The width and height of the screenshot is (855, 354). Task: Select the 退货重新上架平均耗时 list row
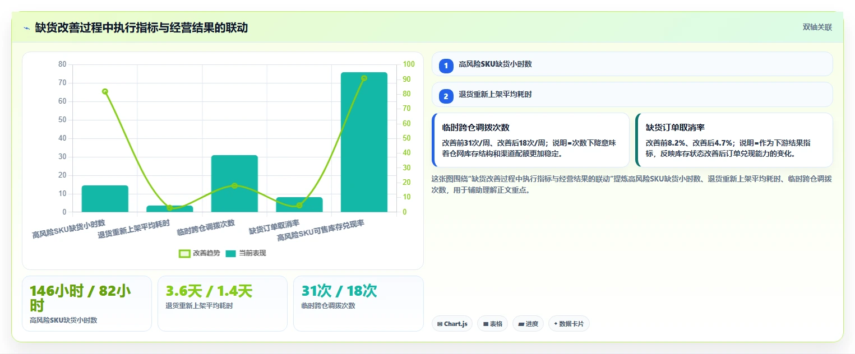(632, 94)
